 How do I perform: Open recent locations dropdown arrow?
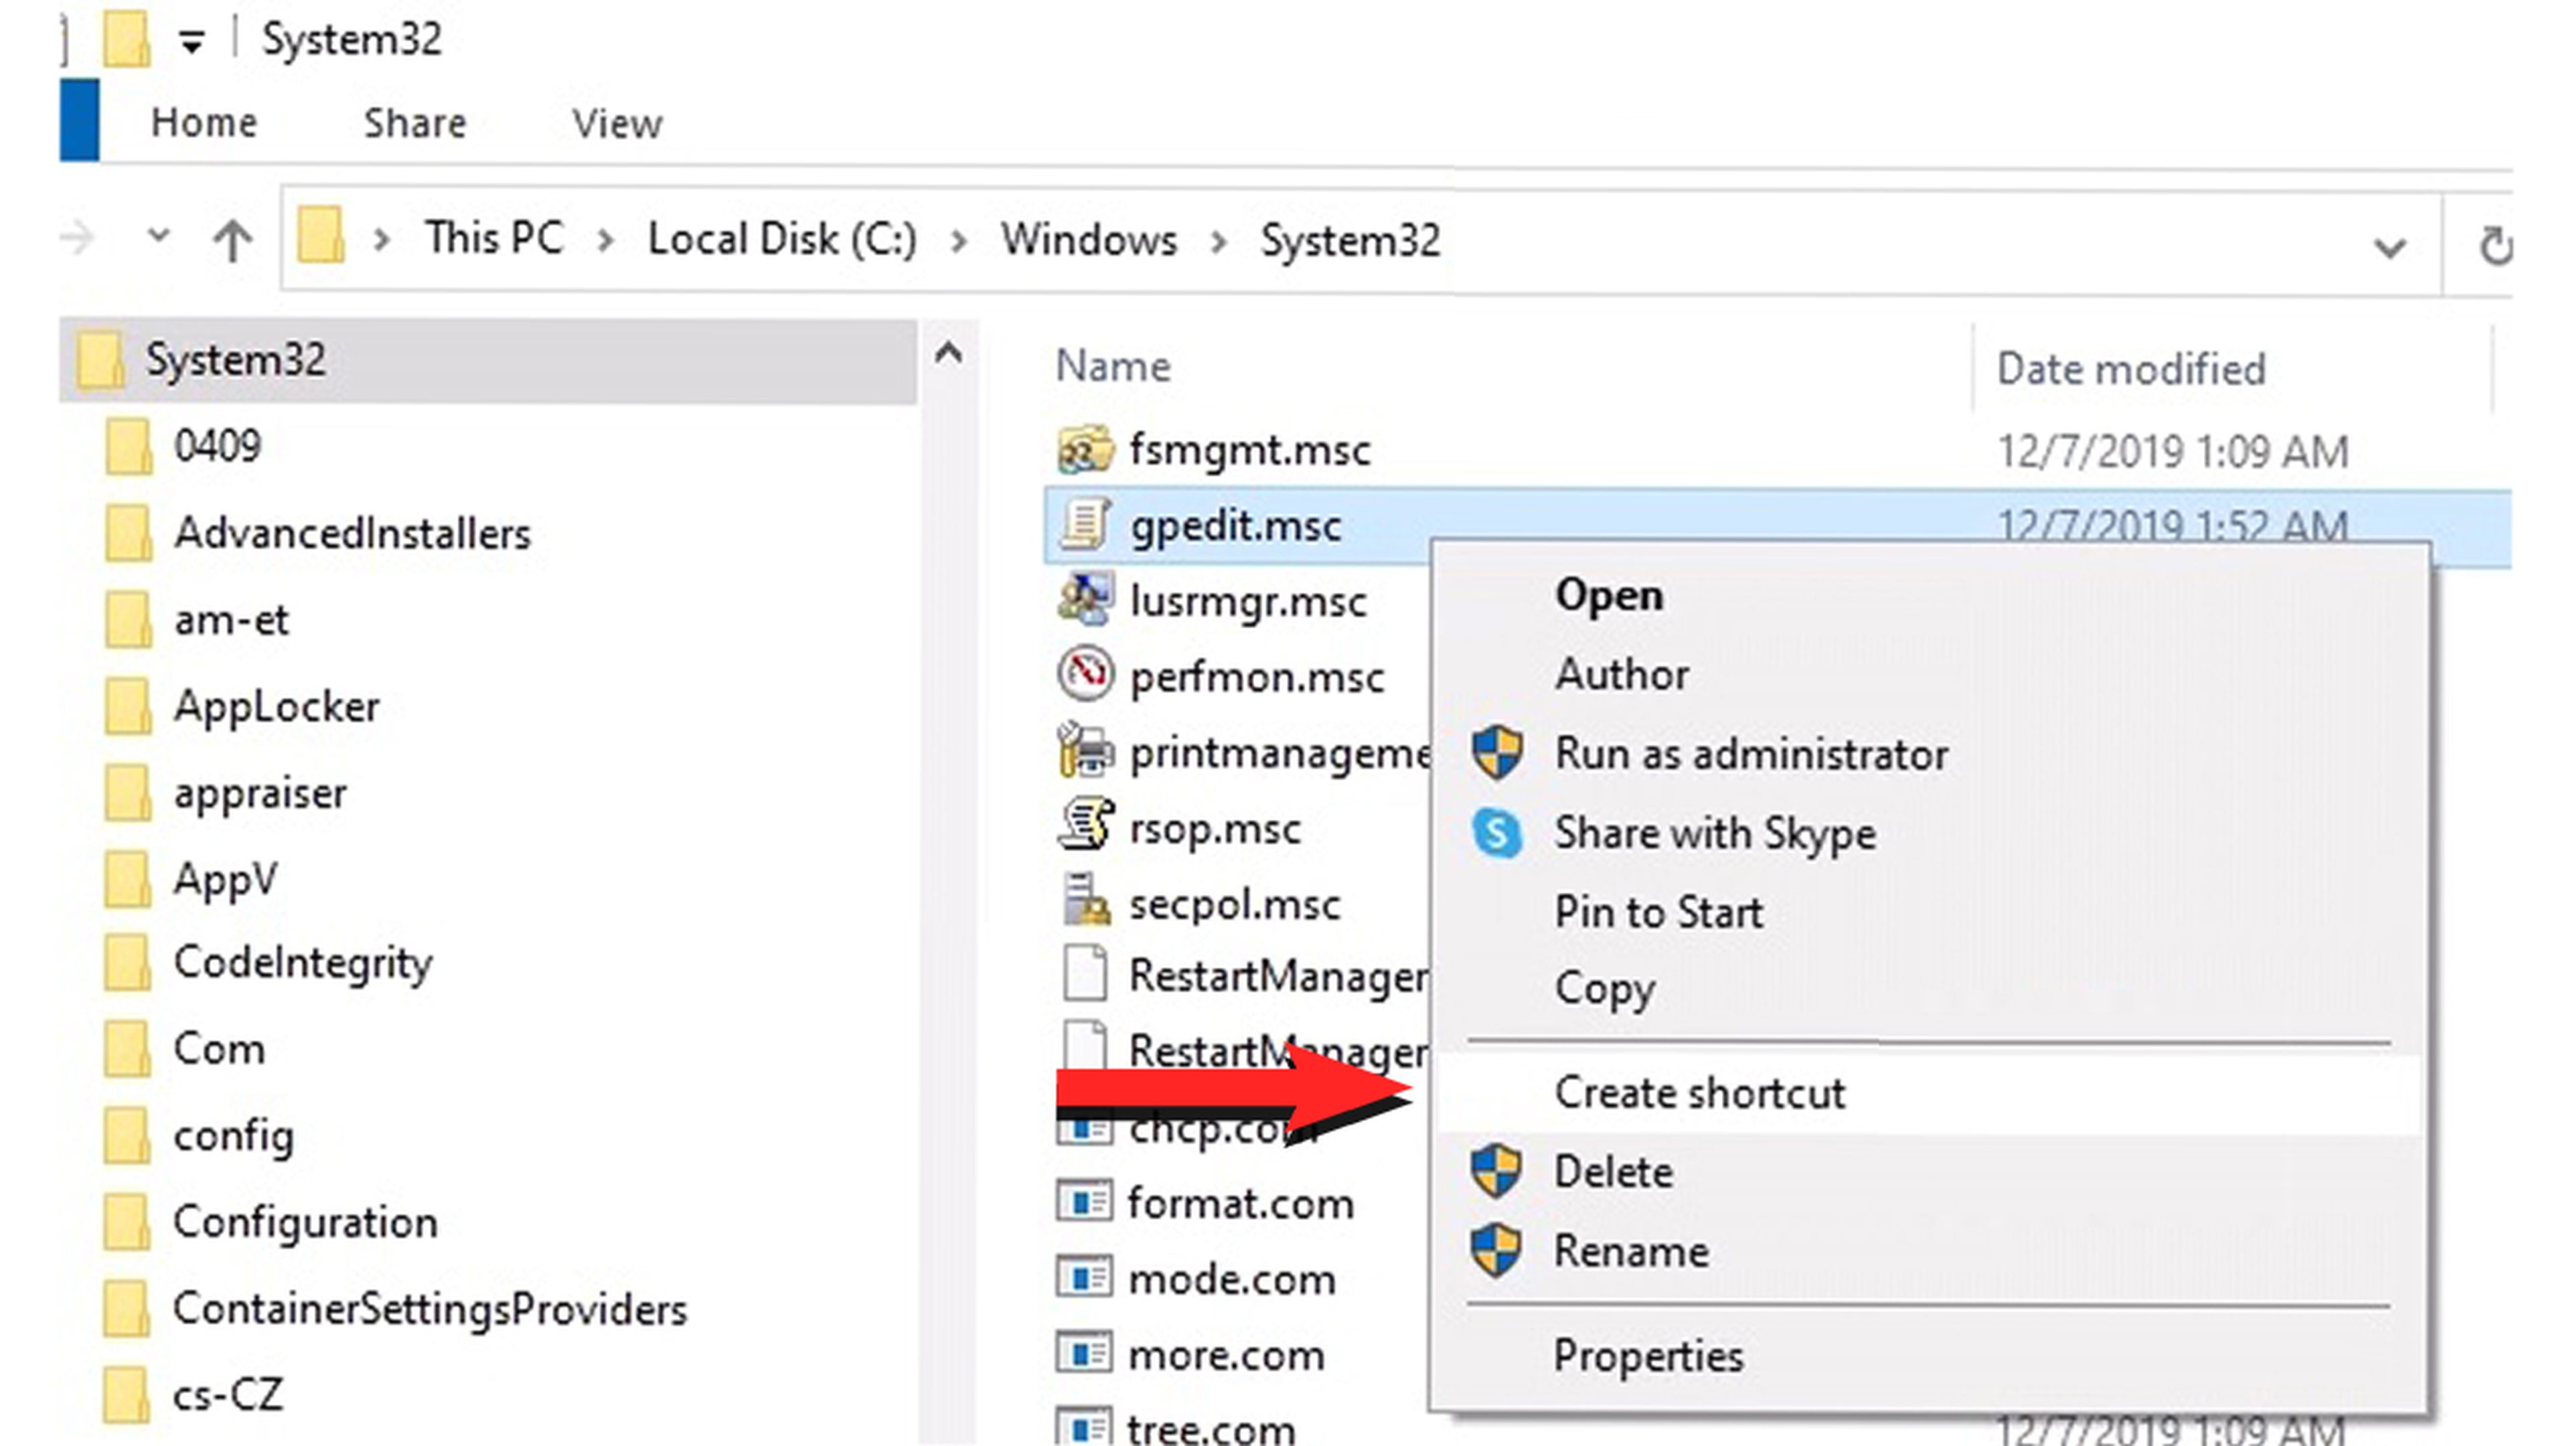point(158,238)
